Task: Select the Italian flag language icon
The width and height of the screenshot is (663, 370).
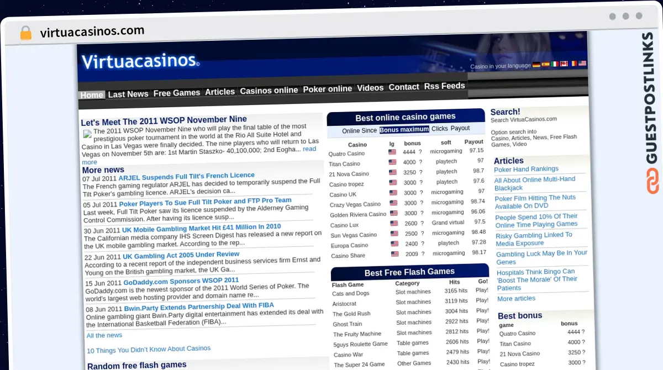Action: (555, 64)
